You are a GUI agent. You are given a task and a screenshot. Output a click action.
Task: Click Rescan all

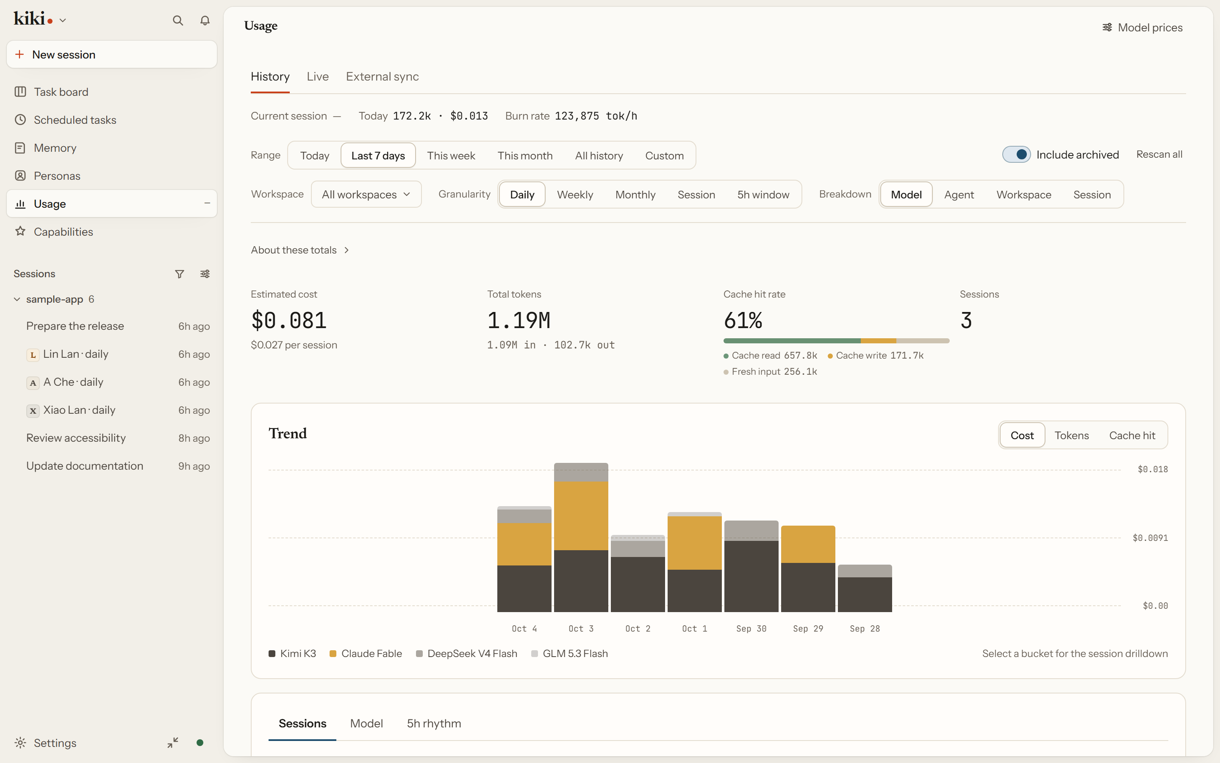tap(1159, 154)
